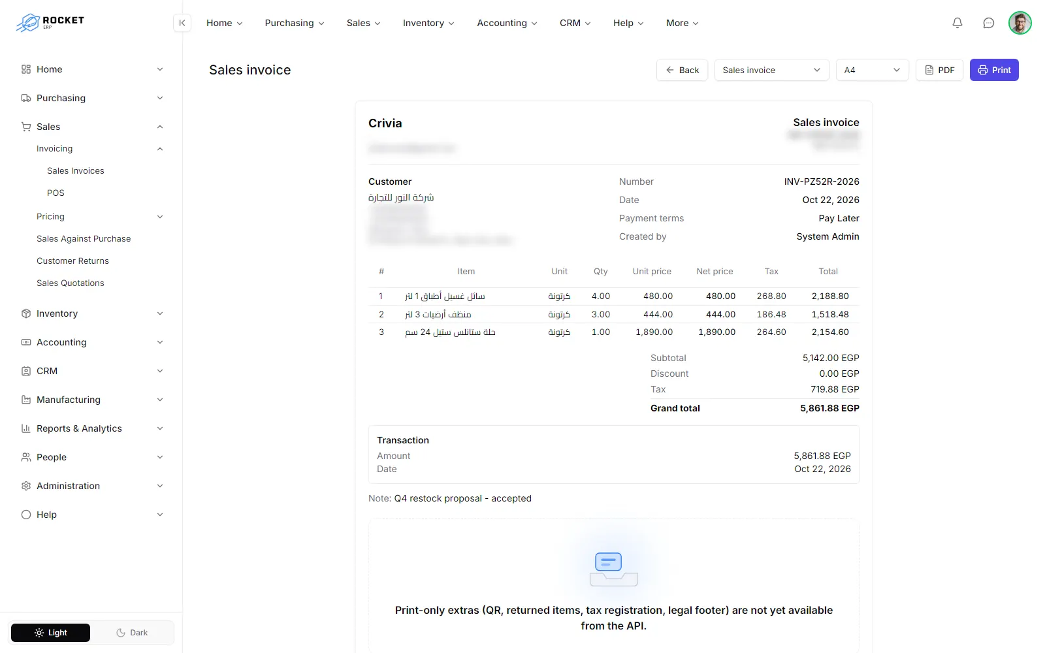
Task: Collapse the Invoicing subsection chevron
Action: (x=160, y=149)
